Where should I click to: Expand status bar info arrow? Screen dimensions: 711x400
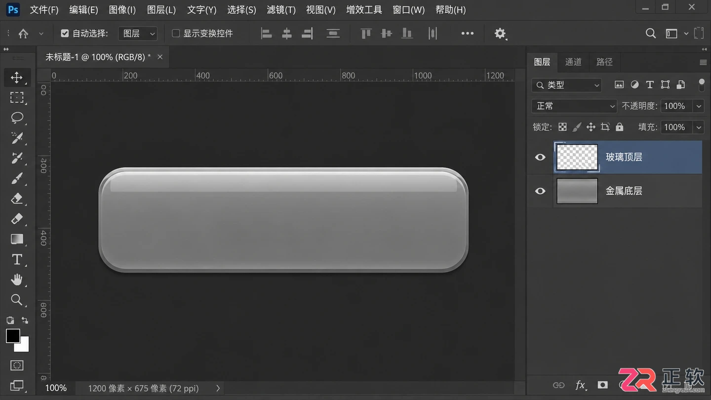point(218,388)
